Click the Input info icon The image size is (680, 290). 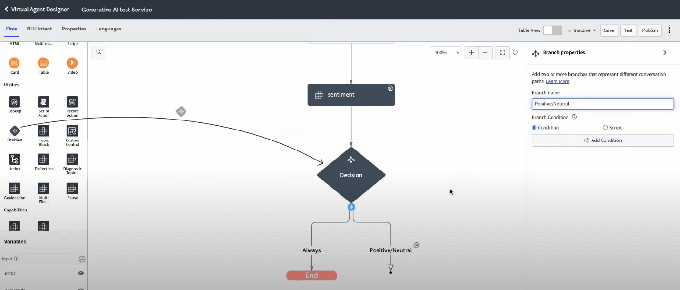click(17, 259)
